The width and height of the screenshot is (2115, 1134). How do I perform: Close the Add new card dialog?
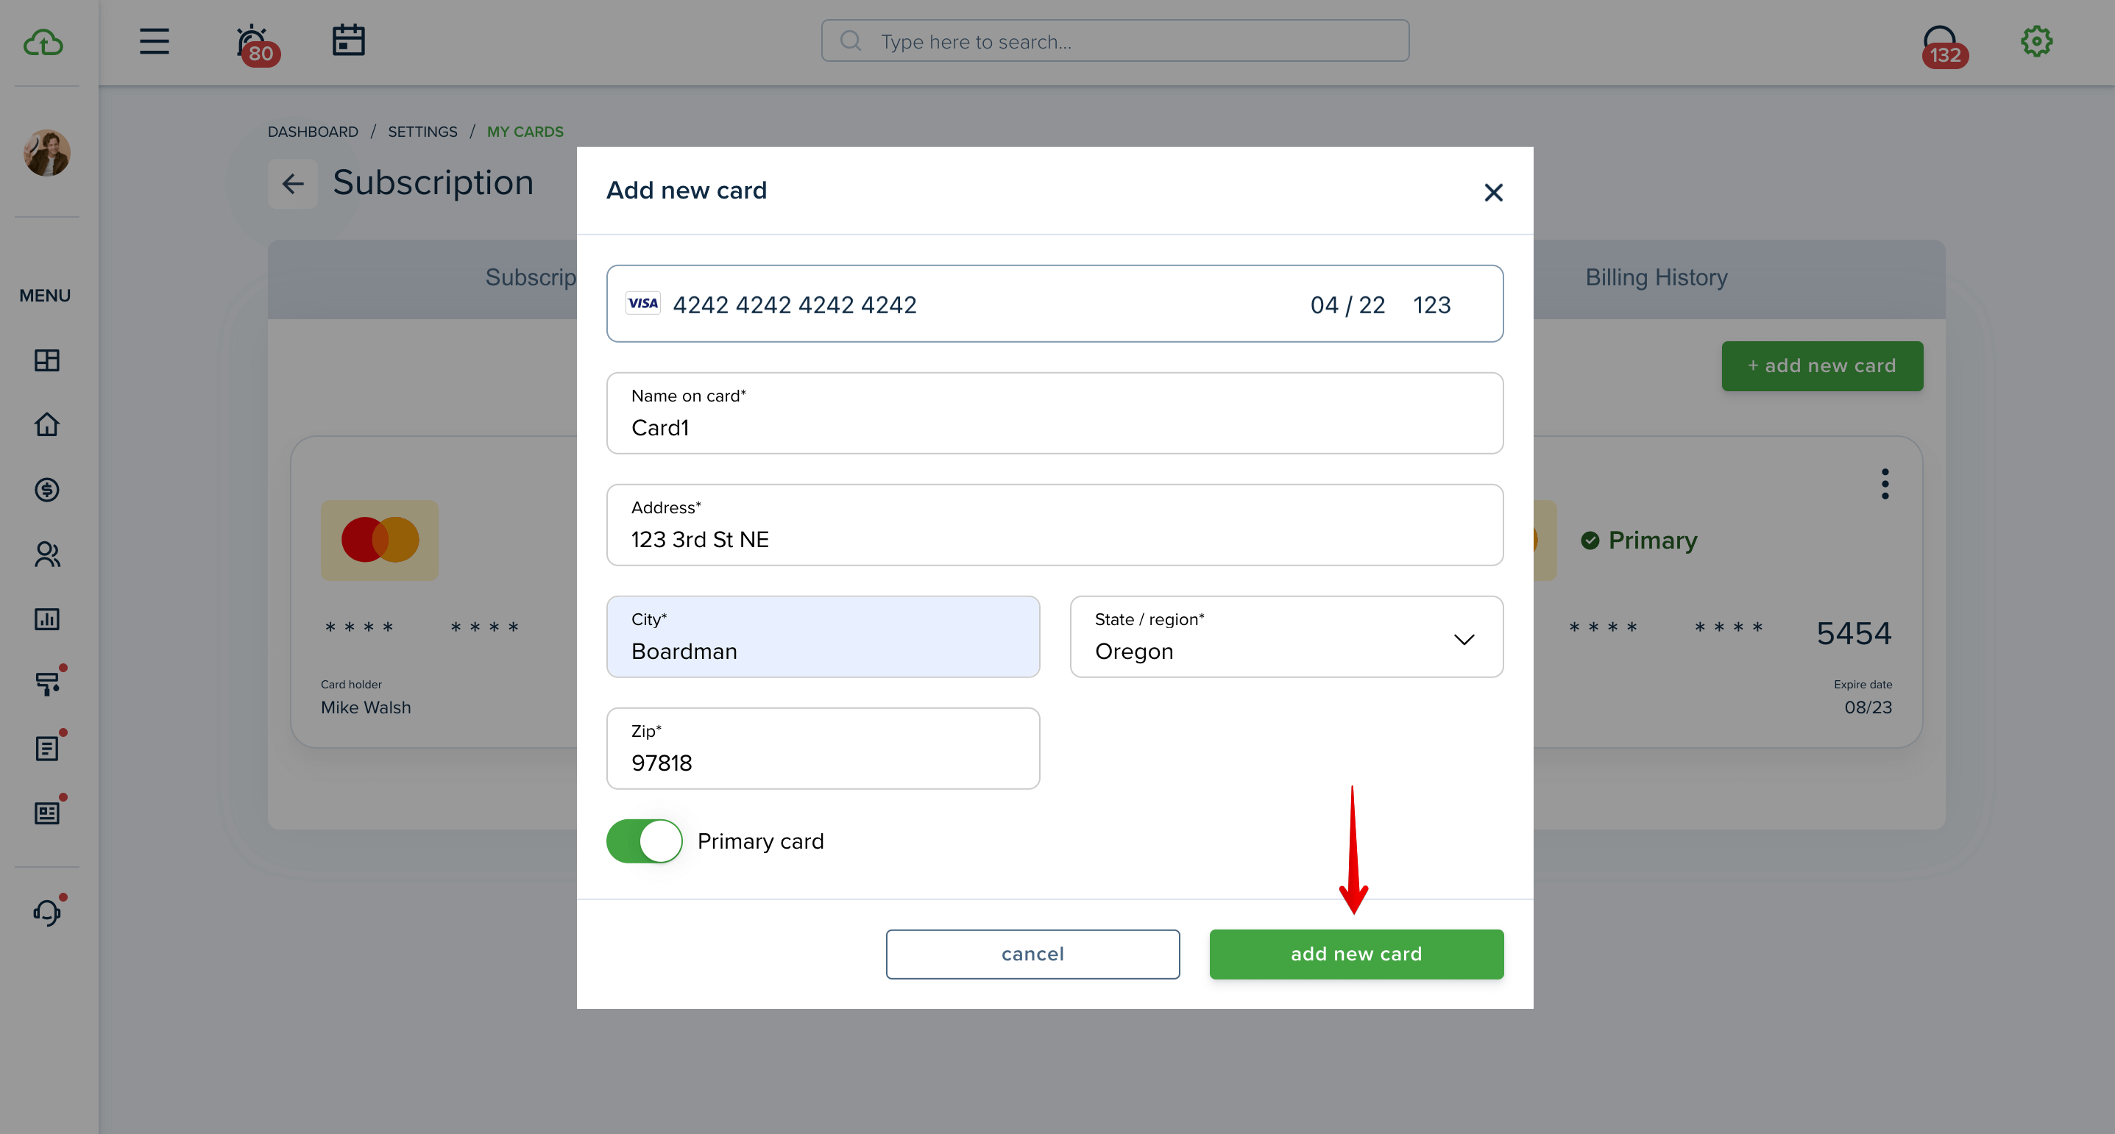coord(1493,192)
